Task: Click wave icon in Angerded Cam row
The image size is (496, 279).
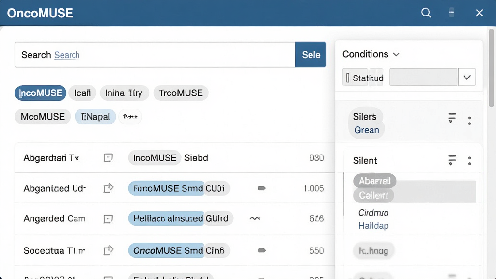Action: click(x=255, y=218)
